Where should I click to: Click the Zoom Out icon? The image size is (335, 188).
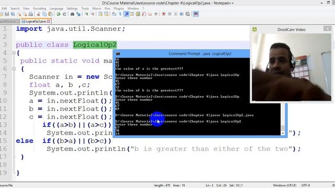pos(93,14)
